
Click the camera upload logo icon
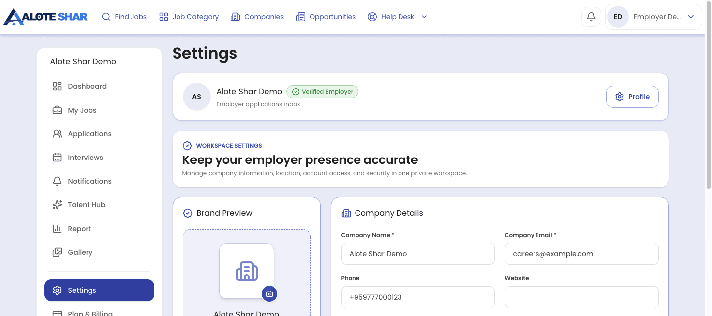[269, 294]
